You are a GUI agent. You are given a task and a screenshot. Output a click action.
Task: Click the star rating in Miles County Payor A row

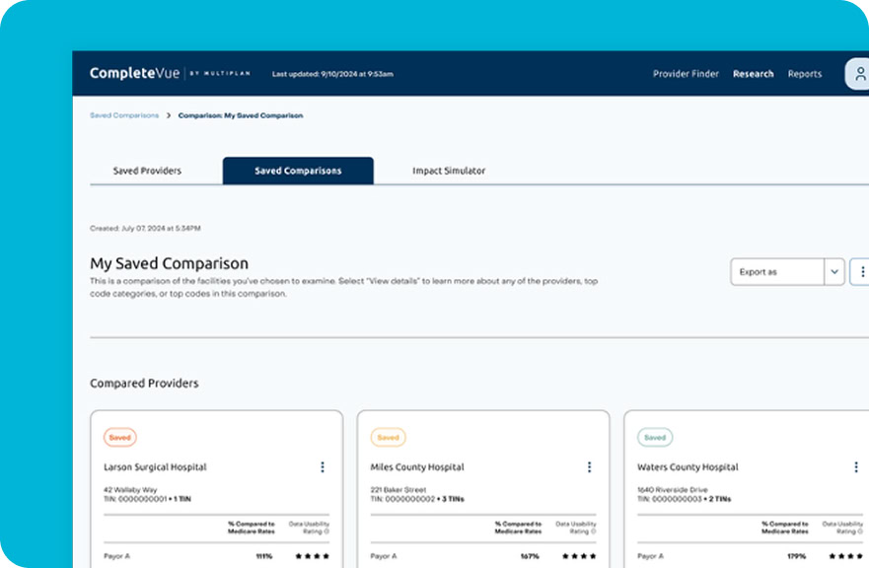click(579, 556)
